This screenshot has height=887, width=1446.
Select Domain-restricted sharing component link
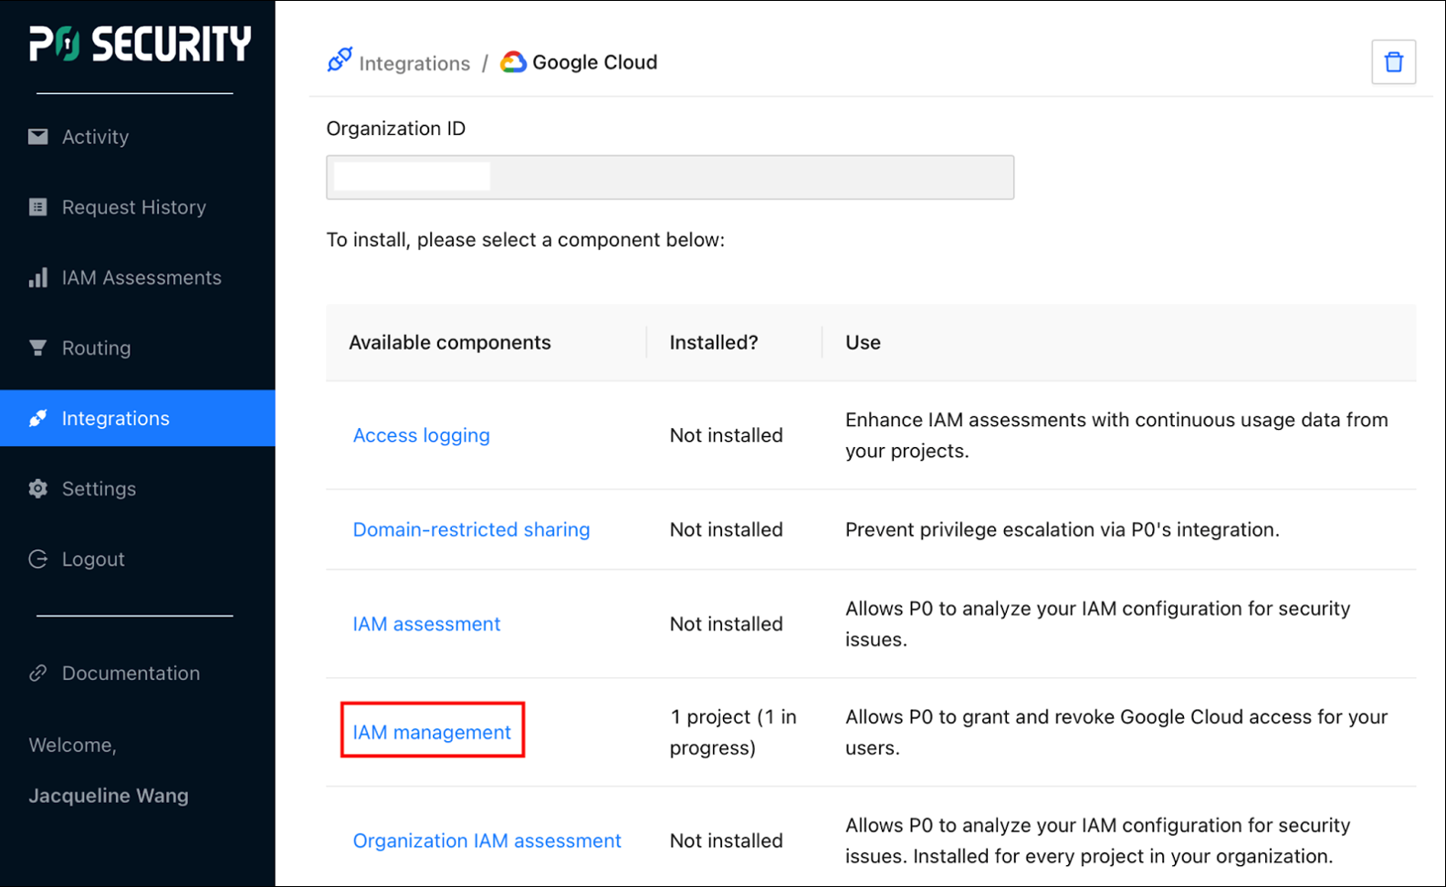[471, 529]
